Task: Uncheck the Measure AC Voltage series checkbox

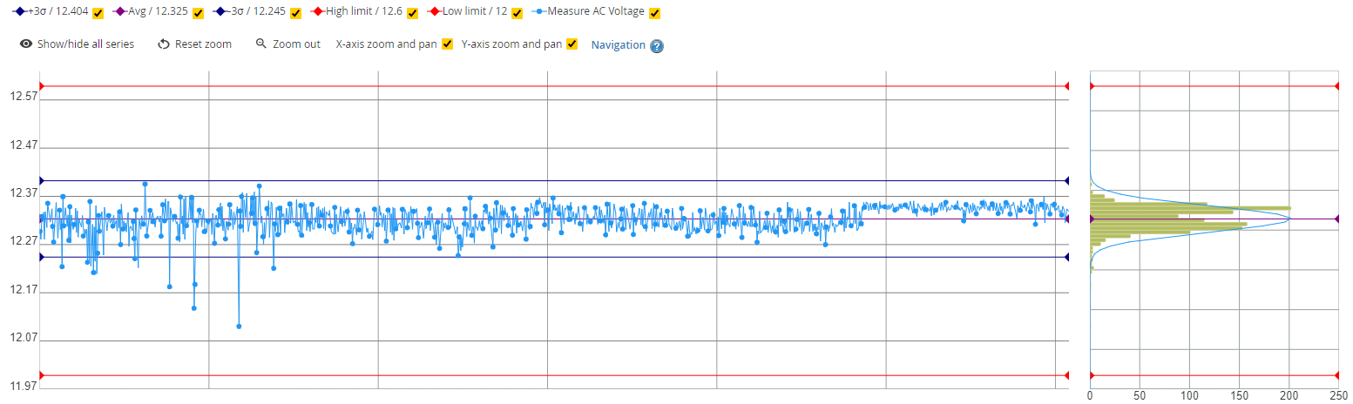Action: 654,13
